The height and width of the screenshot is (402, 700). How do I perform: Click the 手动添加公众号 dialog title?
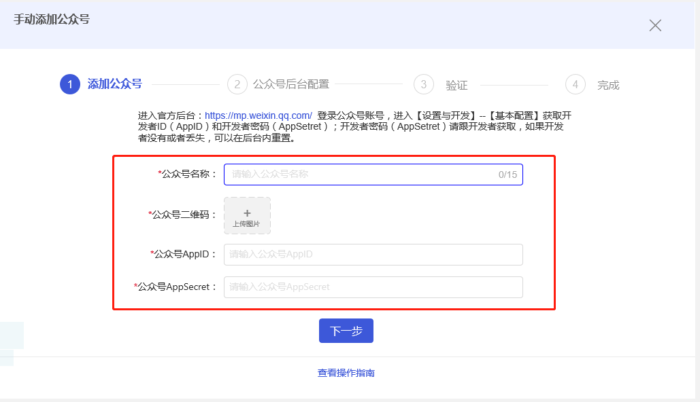[x=51, y=20]
